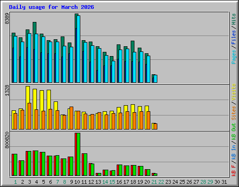
Task: Click the 1328 visits axis value
Action: coord(7,91)
